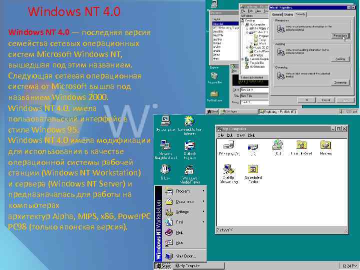Open the Help menu in My Computer window

251,135
